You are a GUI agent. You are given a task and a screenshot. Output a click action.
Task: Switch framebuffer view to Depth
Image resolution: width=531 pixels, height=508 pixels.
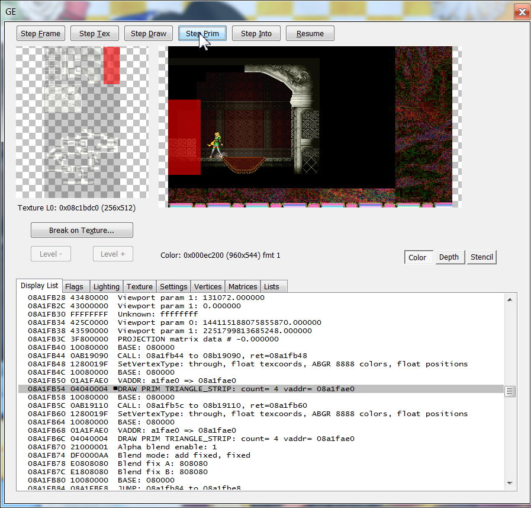pos(449,257)
